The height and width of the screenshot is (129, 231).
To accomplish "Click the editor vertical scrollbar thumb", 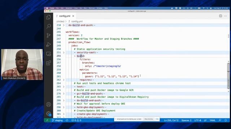I will [x=228, y=76].
